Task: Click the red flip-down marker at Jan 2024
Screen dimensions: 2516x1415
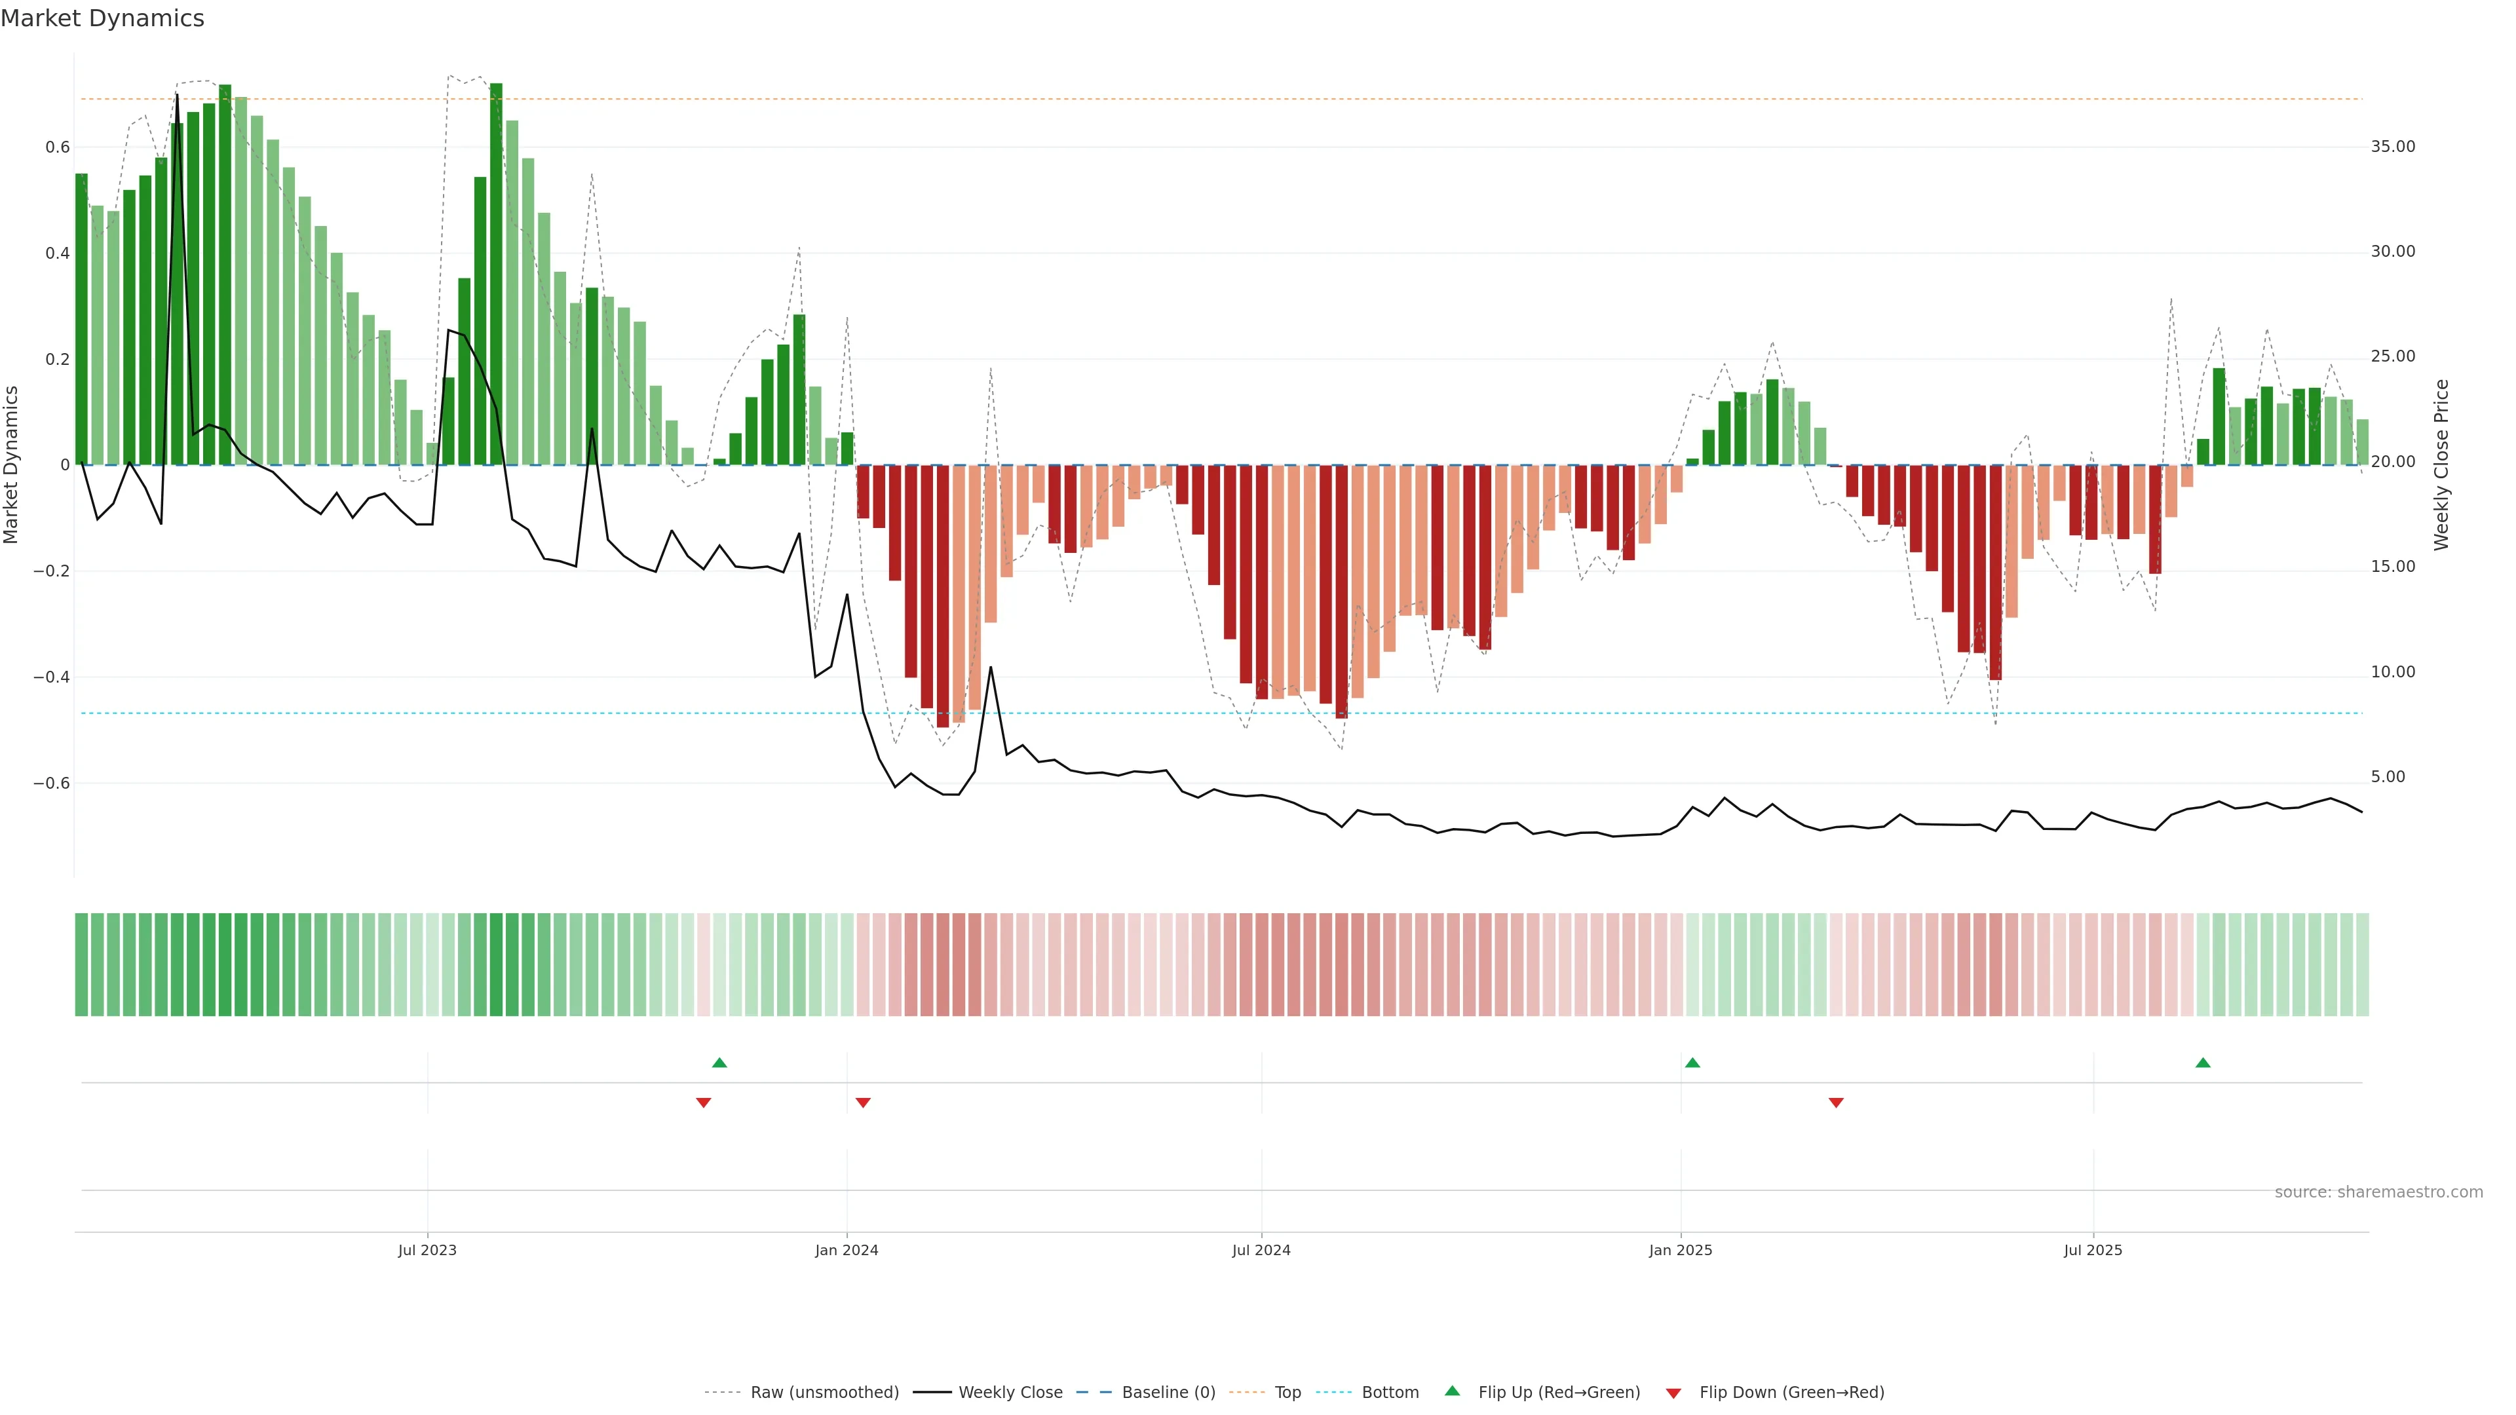Action: pos(862,1103)
